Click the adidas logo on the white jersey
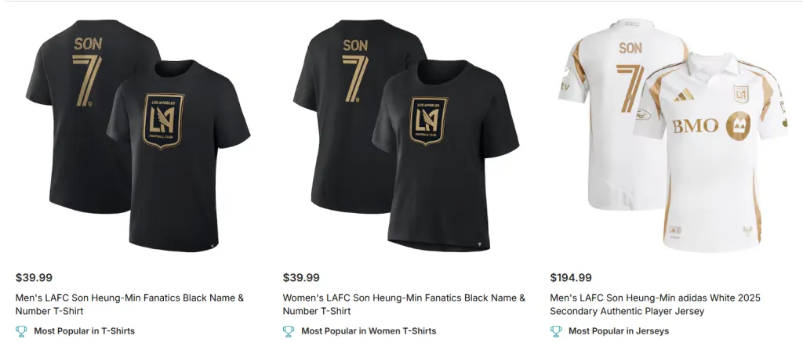The height and width of the screenshot is (343, 803). tap(683, 94)
